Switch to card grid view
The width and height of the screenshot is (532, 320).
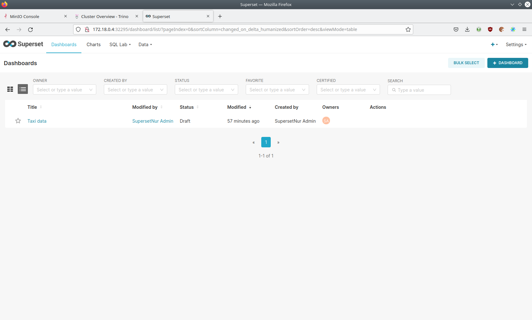[10, 89]
